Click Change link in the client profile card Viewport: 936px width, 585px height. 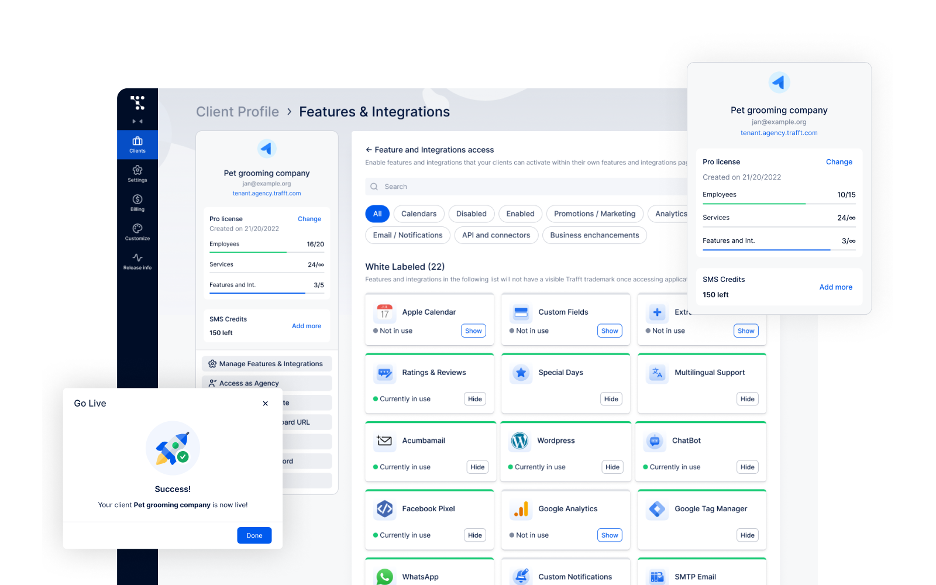coord(309,219)
